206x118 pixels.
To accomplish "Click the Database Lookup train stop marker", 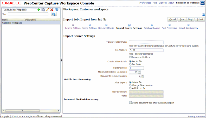I will [152, 25].
